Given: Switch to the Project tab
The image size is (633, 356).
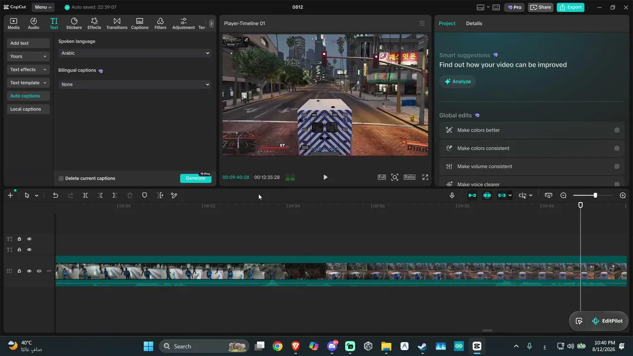Looking at the screenshot, I should pyautogui.click(x=447, y=23).
